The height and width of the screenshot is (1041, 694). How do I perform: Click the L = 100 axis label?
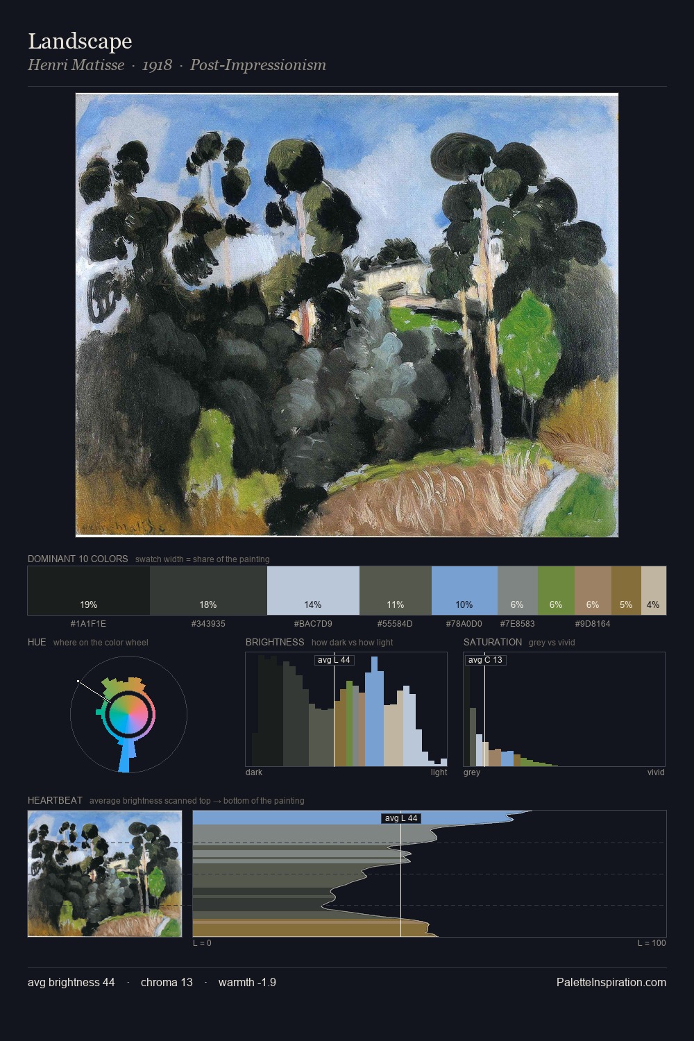[x=652, y=943]
